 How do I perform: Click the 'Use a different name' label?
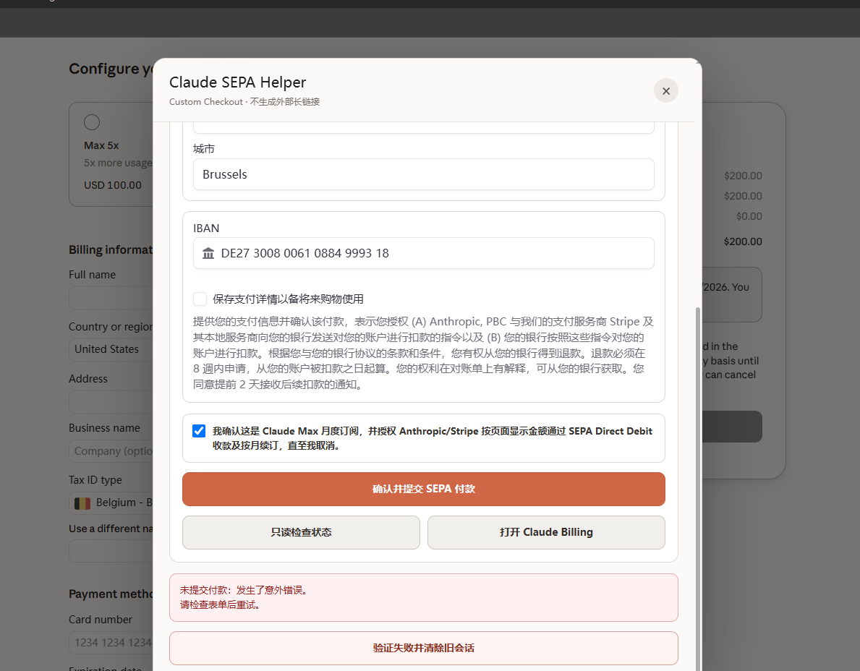111,529
